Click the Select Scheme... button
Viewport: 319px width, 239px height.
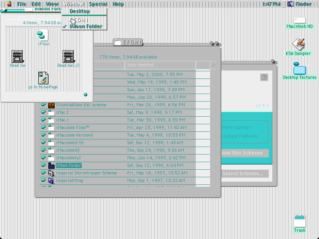click(x=245, y=174)
